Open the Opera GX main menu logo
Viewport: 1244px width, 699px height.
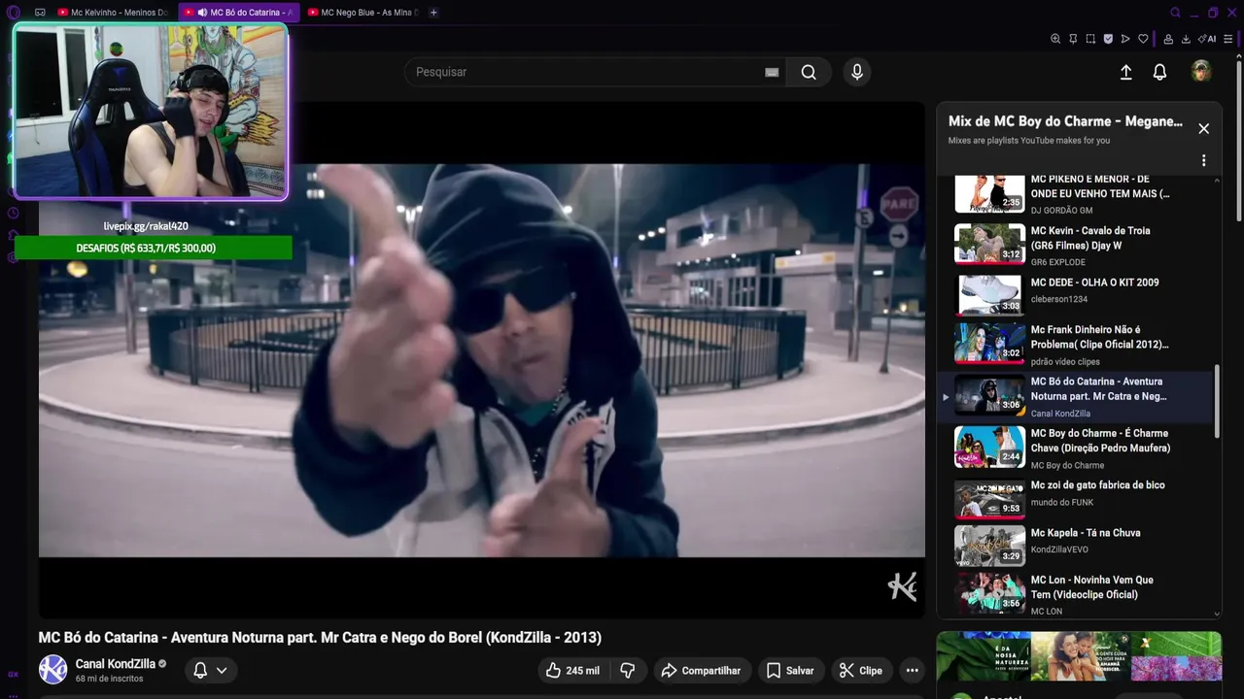click(13, 13)
